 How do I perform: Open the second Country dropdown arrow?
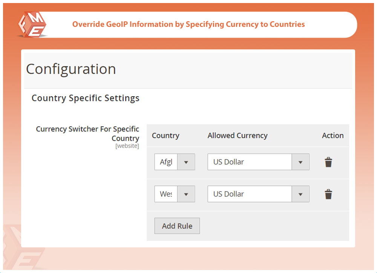[x=186, y=194]
